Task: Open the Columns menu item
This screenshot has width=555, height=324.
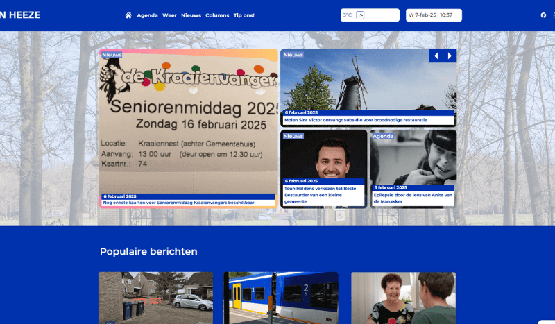Action: 217,15
